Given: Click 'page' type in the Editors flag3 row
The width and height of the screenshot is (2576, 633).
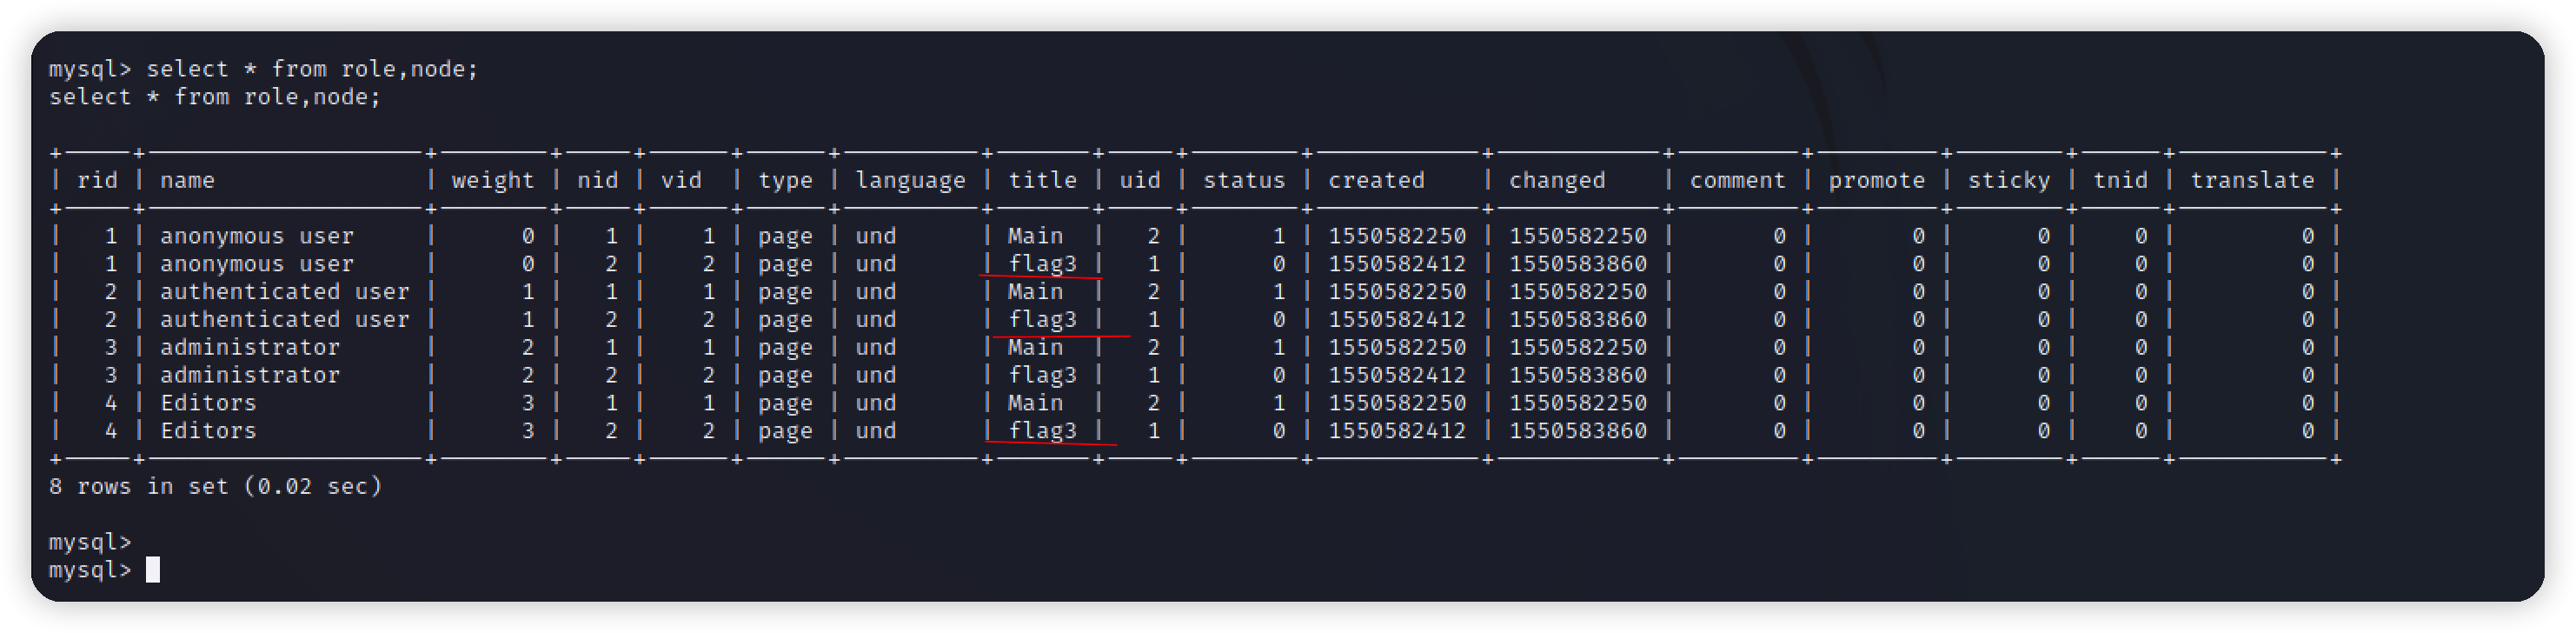Looking at the screenshot, I should [785, 432].
